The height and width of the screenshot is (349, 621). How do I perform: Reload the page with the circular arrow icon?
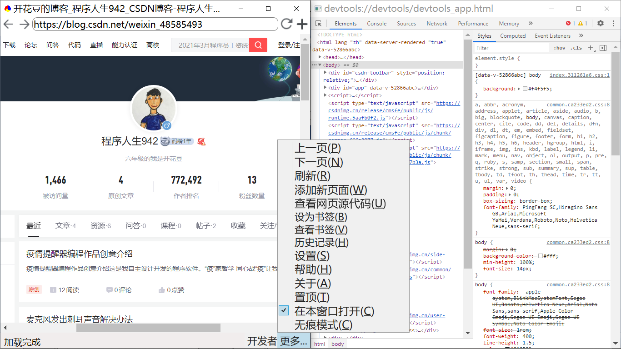coord(286,24)
